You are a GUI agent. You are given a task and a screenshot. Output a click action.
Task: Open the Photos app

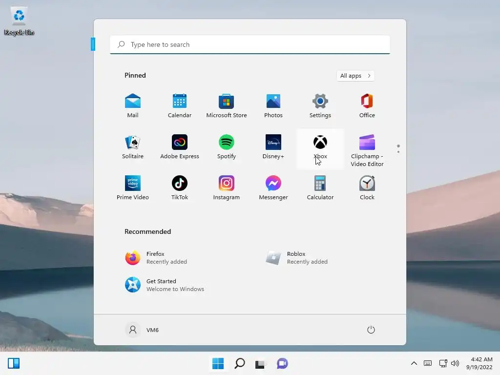point(273,106)
